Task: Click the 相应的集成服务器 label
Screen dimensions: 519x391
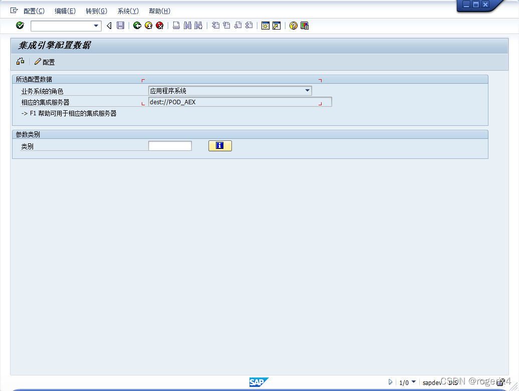Action: point(46,102)
